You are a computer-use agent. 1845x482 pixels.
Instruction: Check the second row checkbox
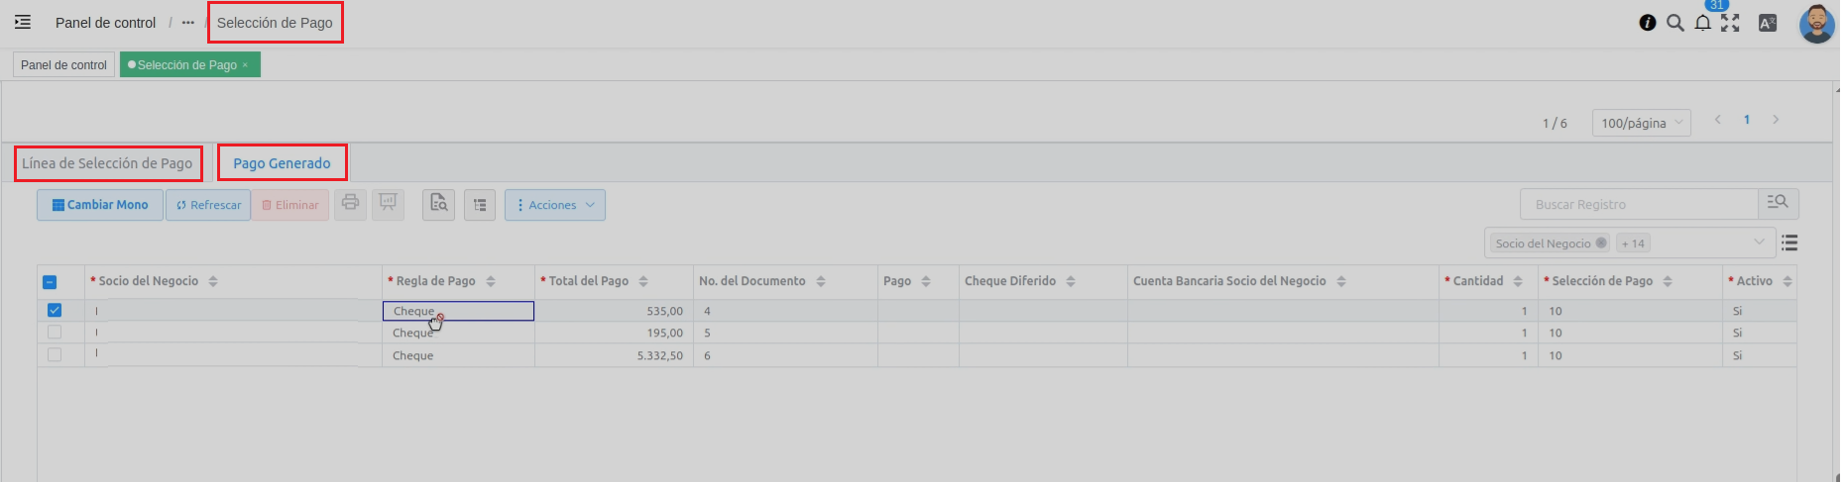[x=55, y=333]
